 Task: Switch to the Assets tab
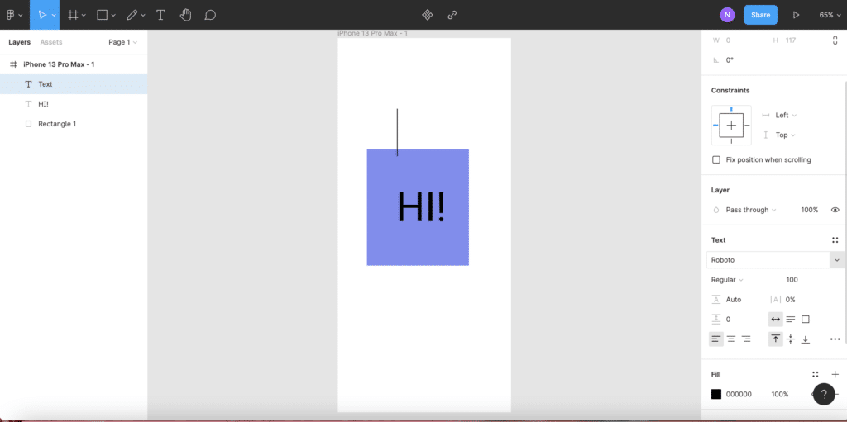pyautogui.click(x=51, y=42)
